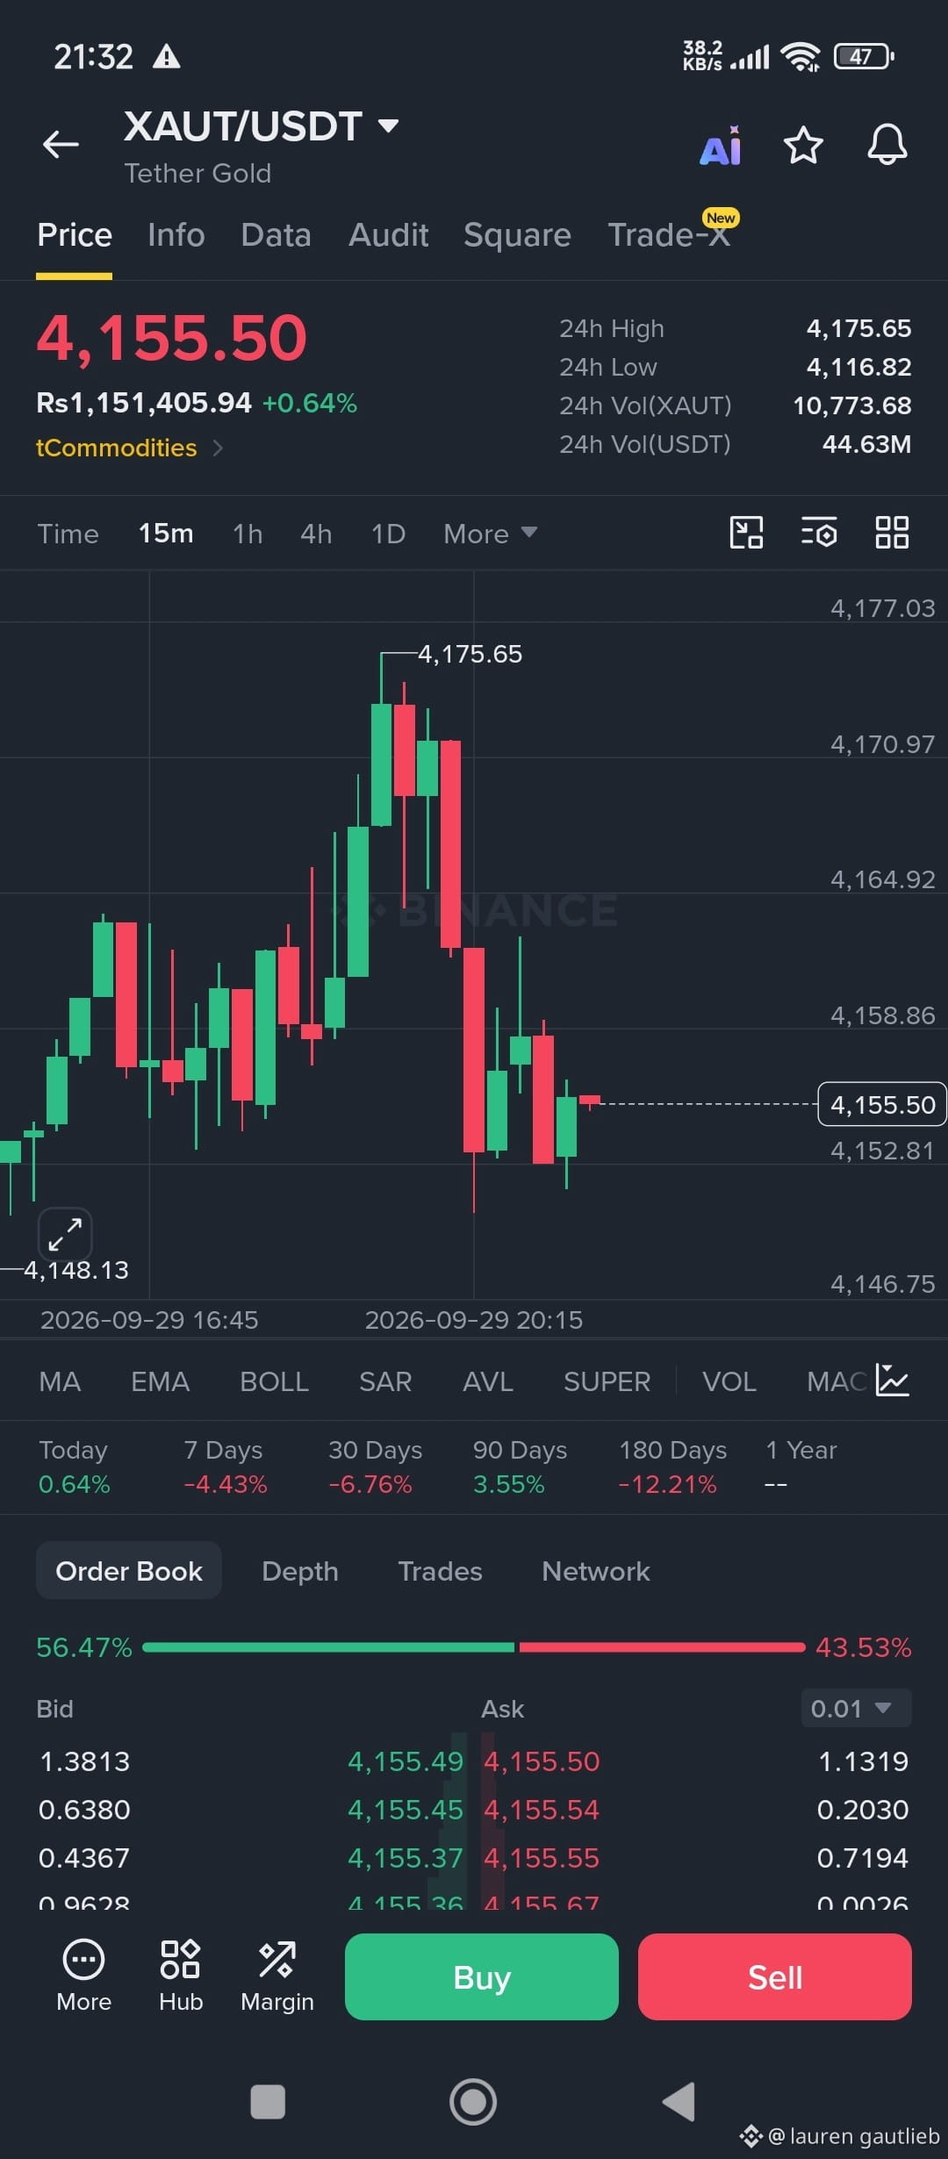Open the AI assistant icon
948x2159 pixels.
pos(721,146)
